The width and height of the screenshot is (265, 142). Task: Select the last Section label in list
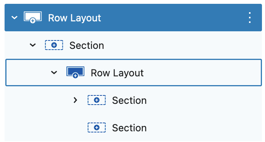pyautogui.click(x=129, y=128)
